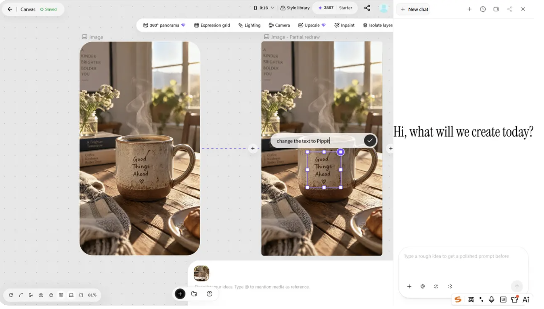Click the redo arrow icon in bottom toolbar

11,295
